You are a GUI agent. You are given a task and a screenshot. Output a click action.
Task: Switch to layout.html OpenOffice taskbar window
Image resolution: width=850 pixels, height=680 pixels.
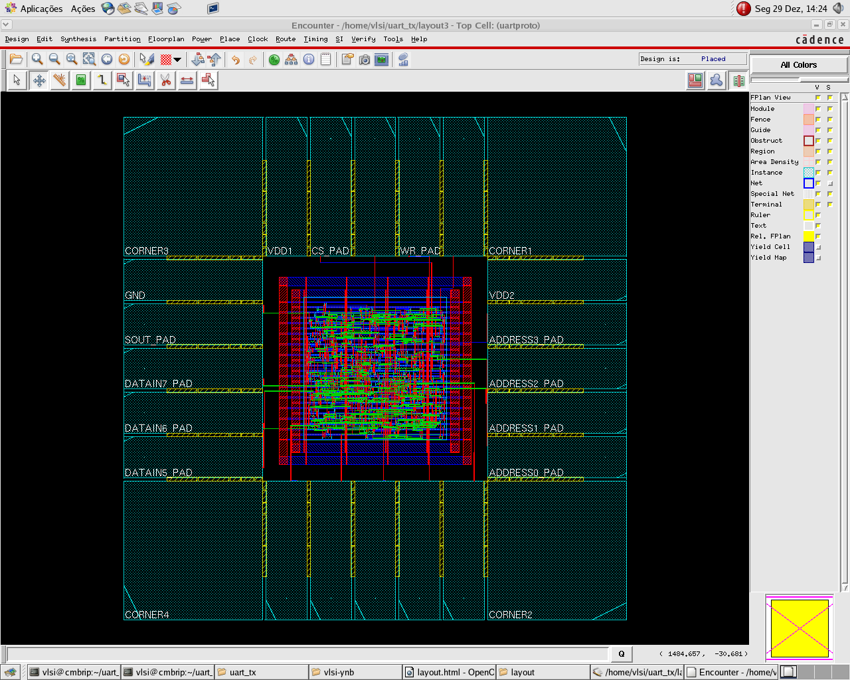tap(450, 672)
